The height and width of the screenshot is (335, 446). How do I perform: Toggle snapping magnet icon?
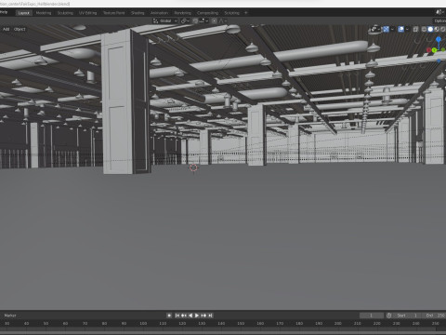coord(195,20)
